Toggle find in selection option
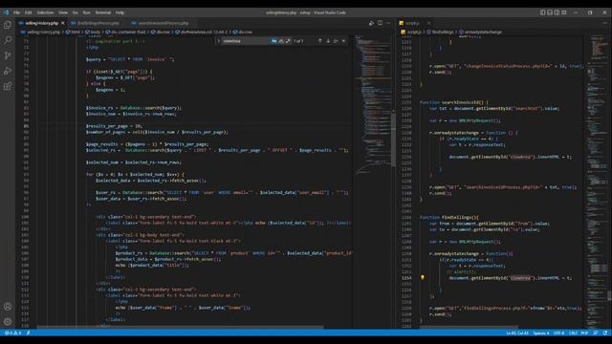The width and height of the screenshot is (612, 344). point(336,41)
